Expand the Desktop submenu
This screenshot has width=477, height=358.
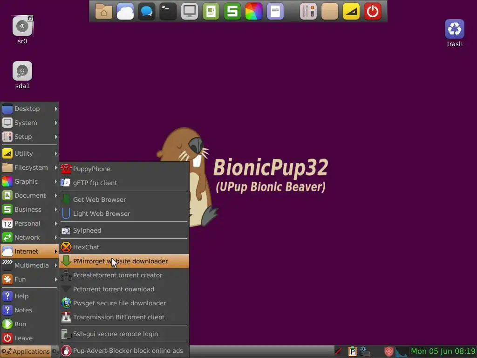29,109
